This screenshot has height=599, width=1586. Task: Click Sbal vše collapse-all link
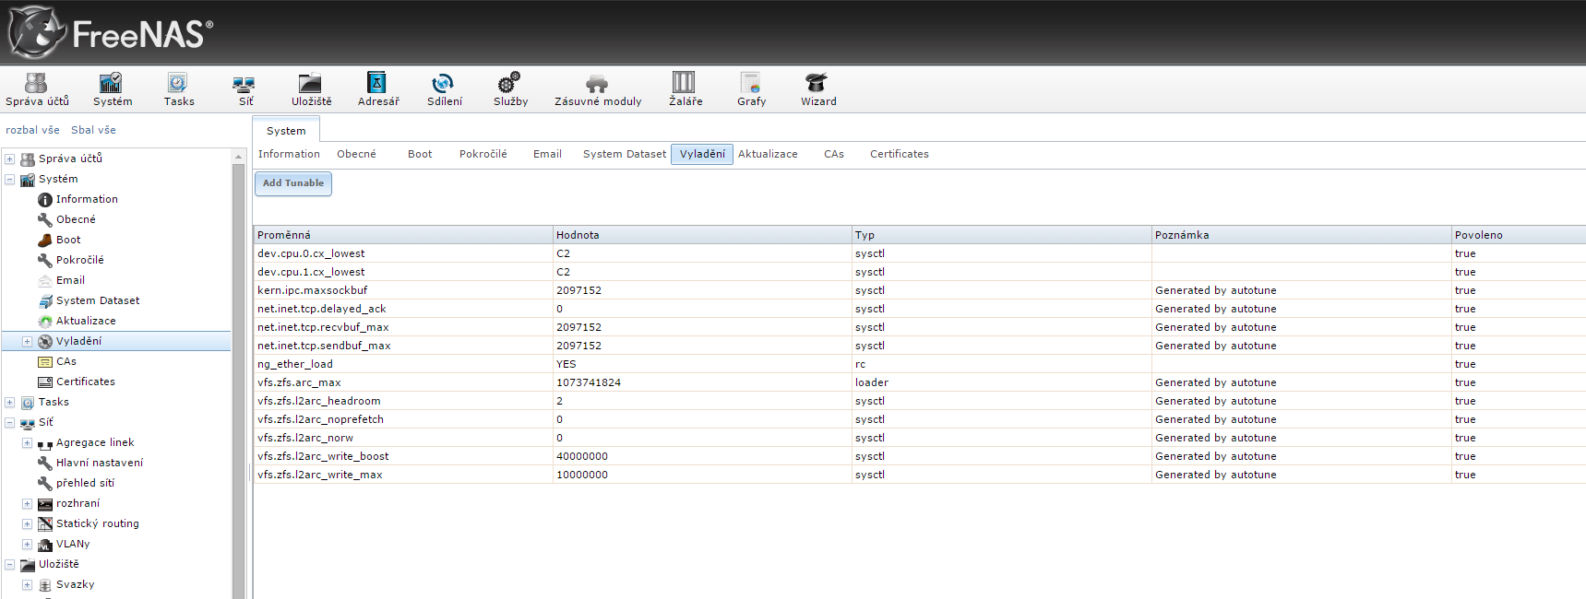pyautogui.click(x=93, y=130)
